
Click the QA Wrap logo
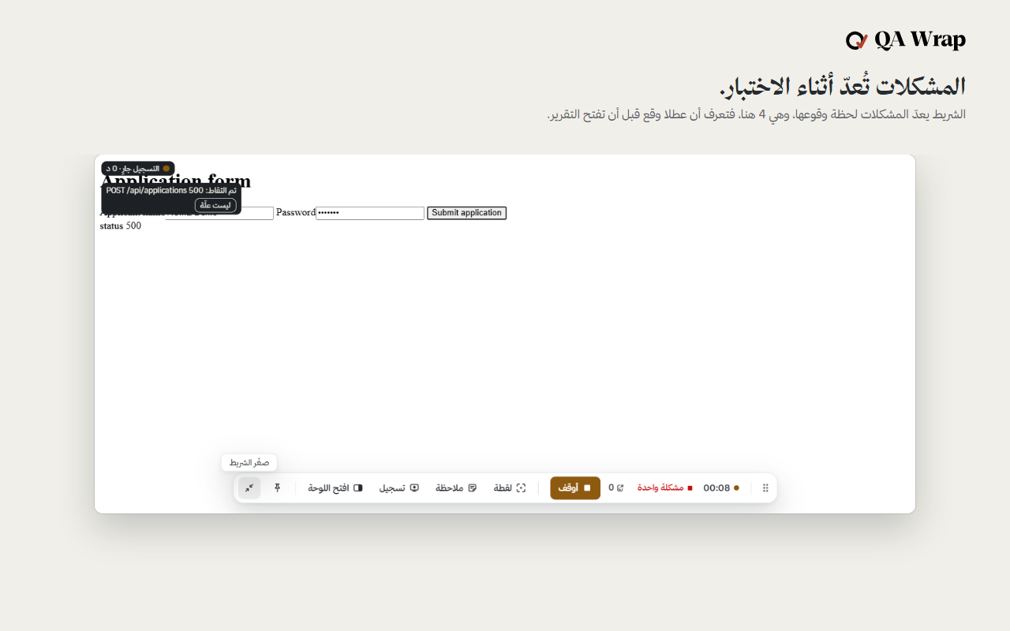[x=906, y=39]
